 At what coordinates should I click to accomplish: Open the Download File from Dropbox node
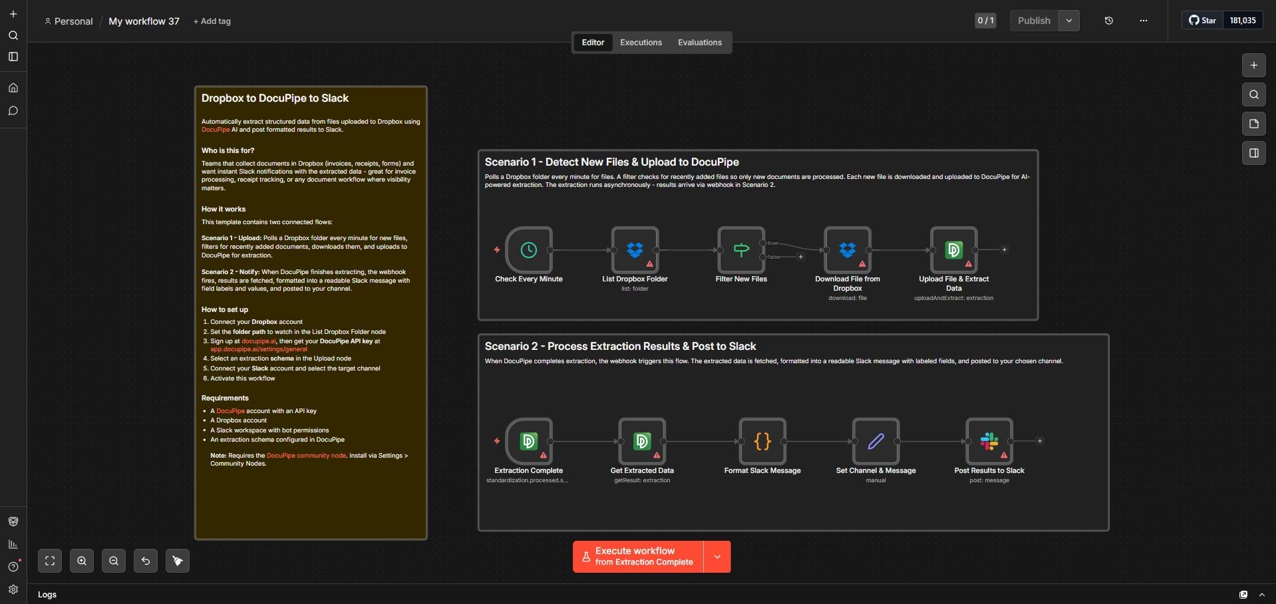point(847,251)
